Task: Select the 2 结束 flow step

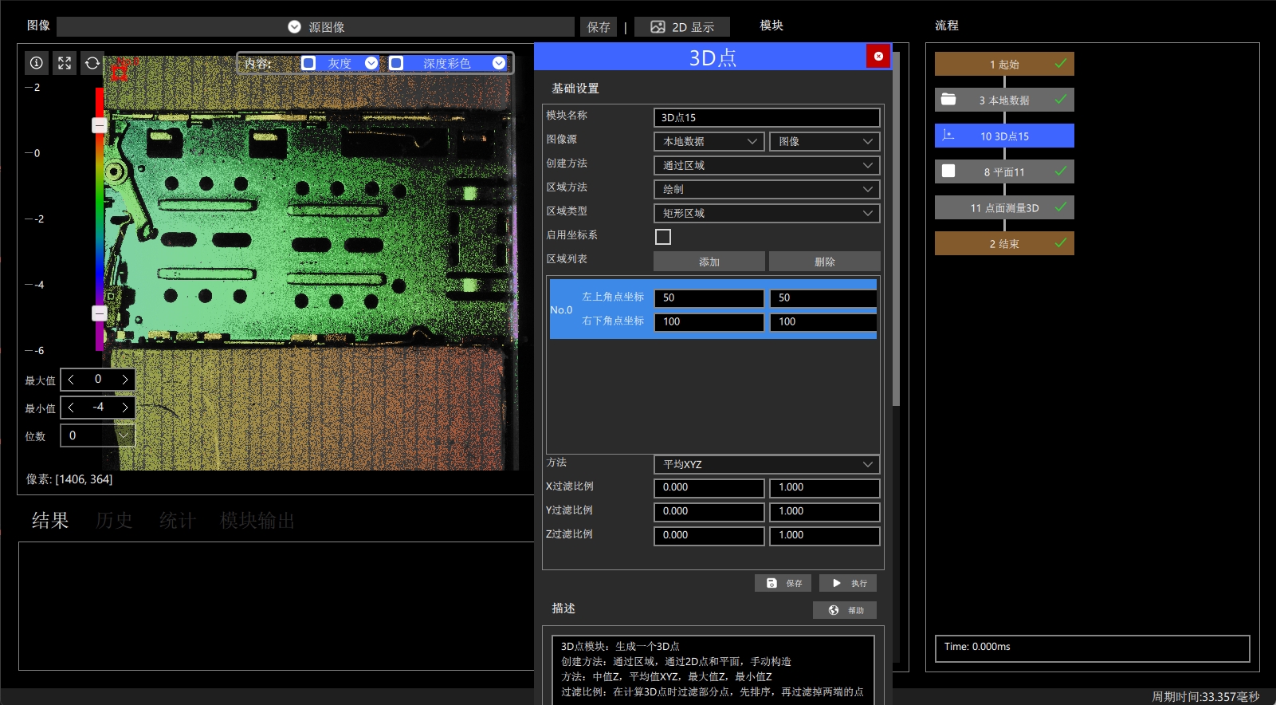Action: (x=1004, y=243)
